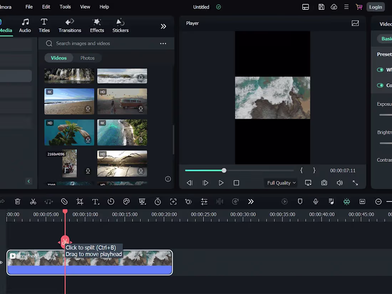392x294 pixels.
Task: Open the Crop tool on the timeline toolbar
Action: (79, 201)
